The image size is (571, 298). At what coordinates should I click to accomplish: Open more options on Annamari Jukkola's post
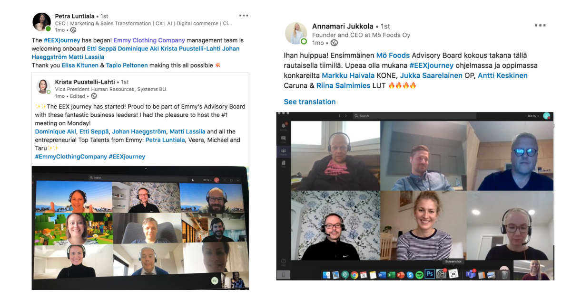(x=540, y=26)
